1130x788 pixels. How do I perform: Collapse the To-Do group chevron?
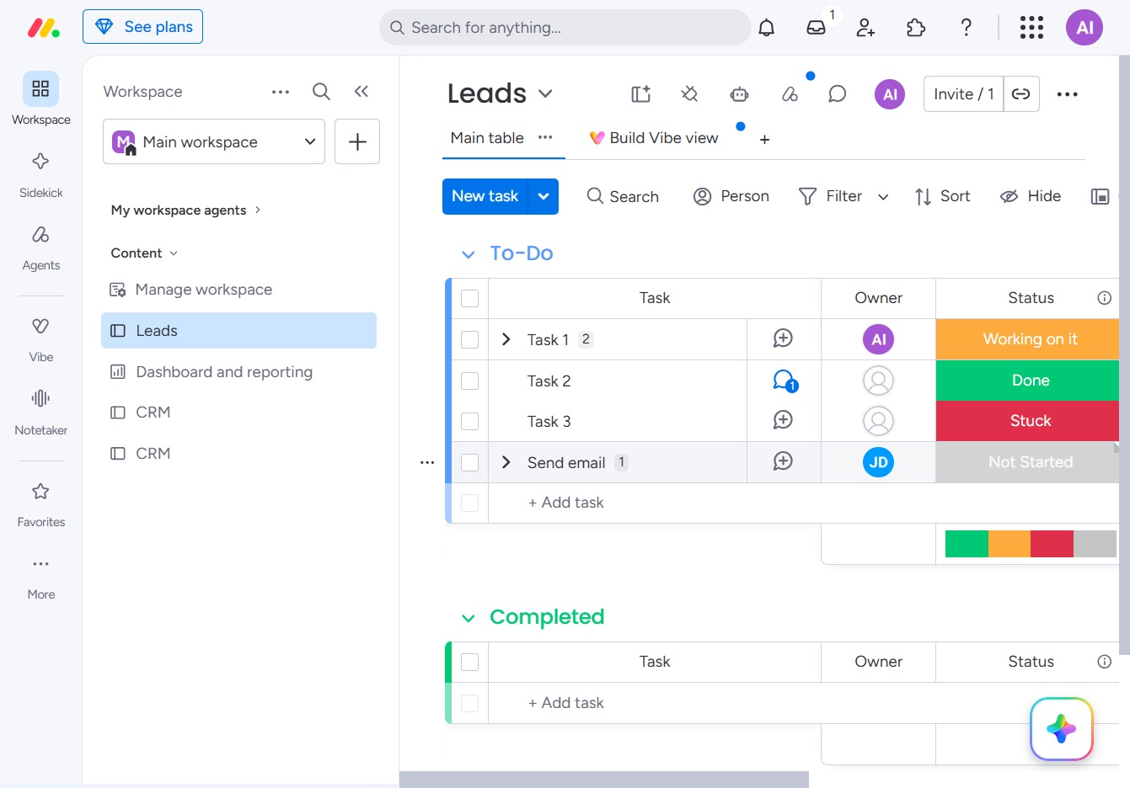pos(469,254)
